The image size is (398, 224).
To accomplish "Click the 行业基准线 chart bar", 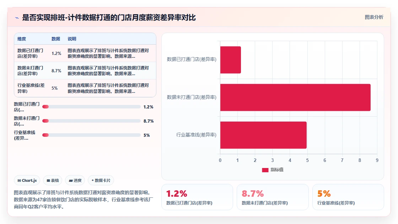I will click(x=263, y=135).
